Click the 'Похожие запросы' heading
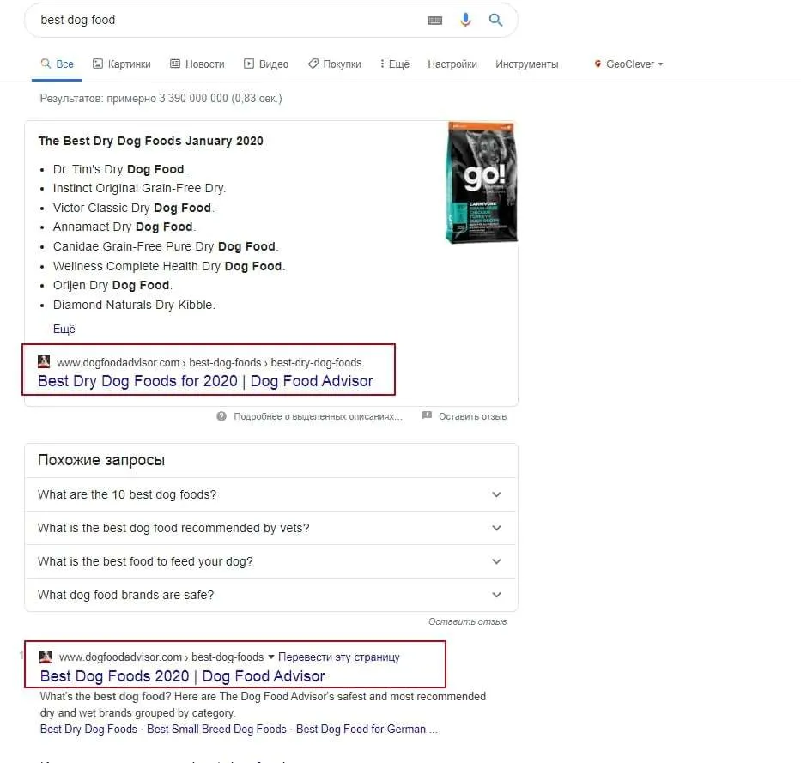The image size is (801, 763). 101,460
